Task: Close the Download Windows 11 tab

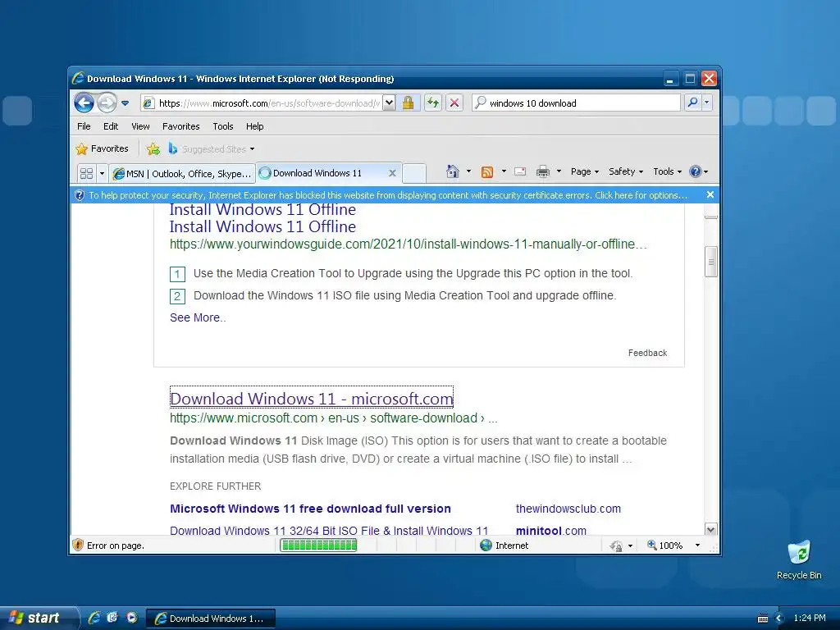Action: (392, 173)
